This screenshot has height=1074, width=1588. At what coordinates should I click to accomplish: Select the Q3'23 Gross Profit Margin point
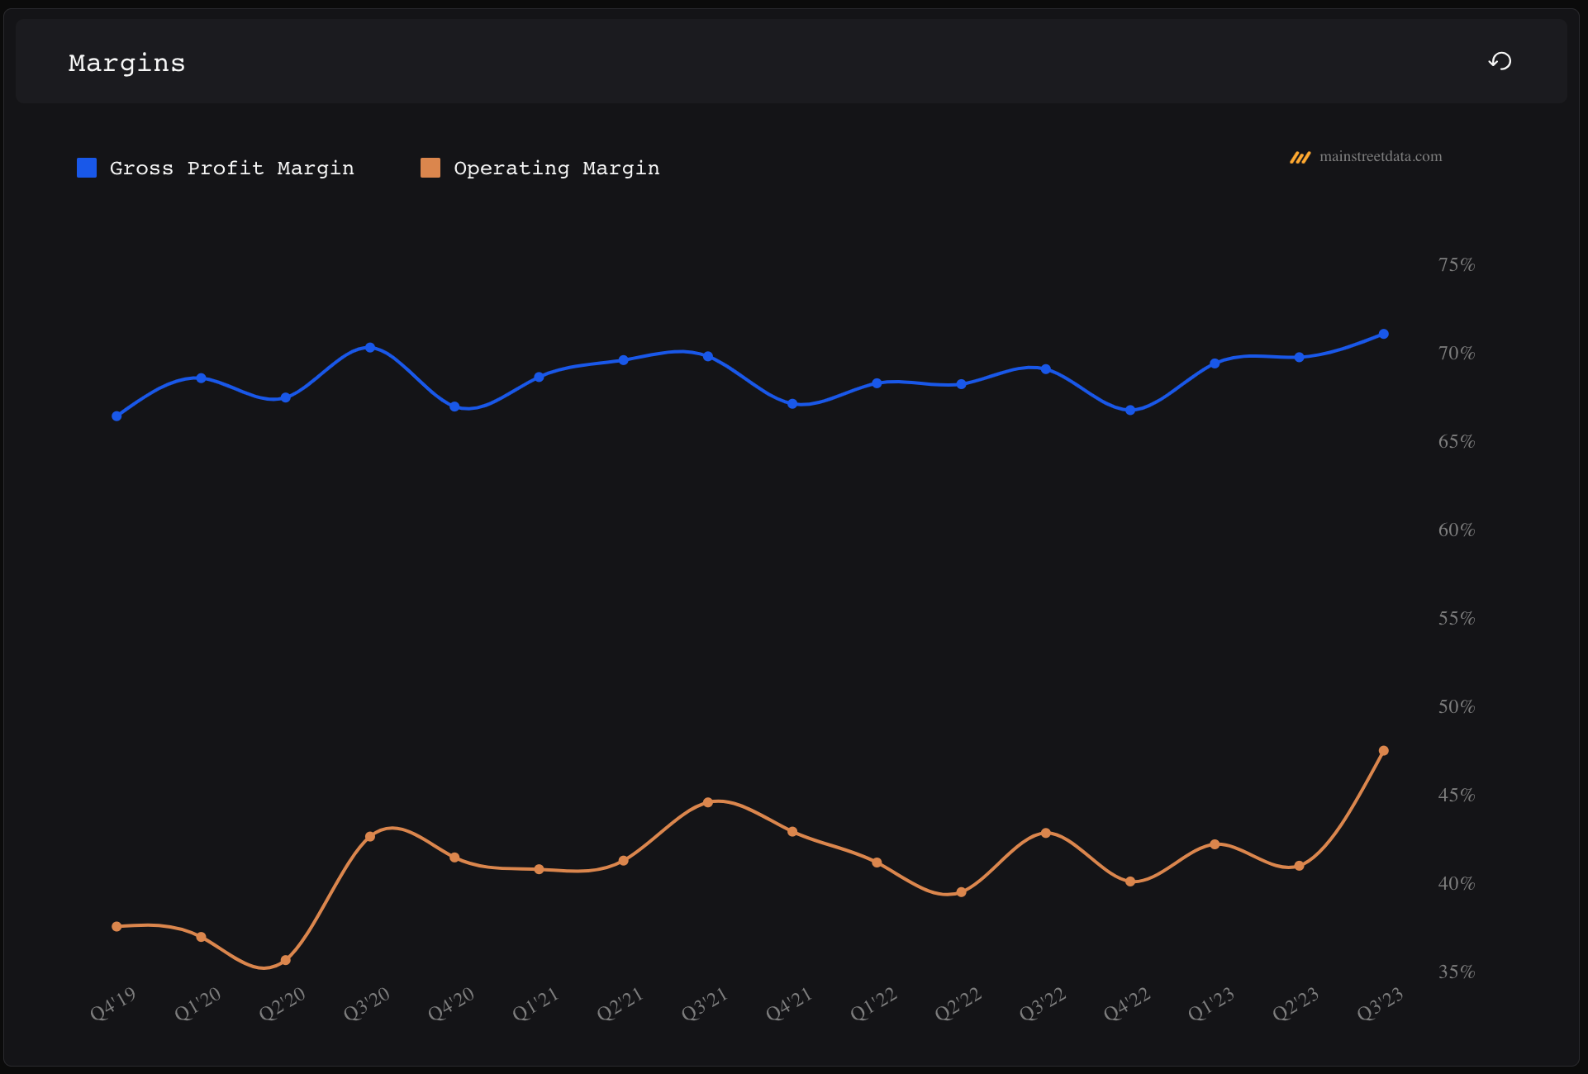pos(1383,335)
